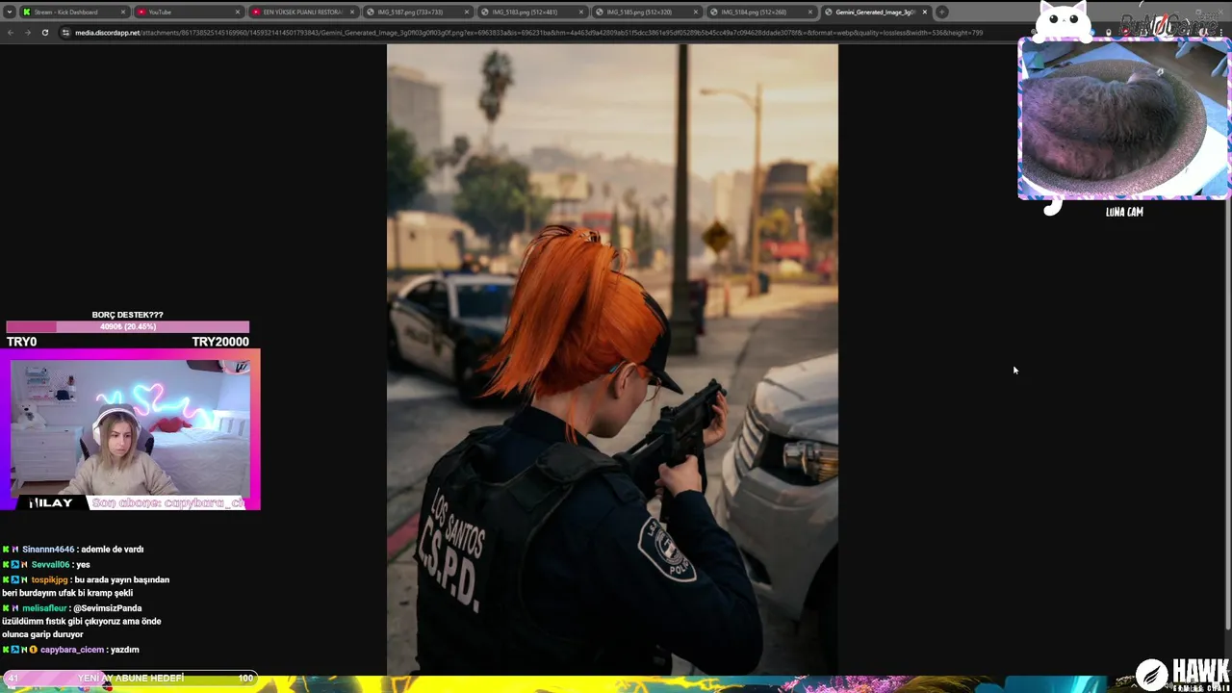Click capybara_cicem username in chat
1232x693 pixels.
(72, 650)
